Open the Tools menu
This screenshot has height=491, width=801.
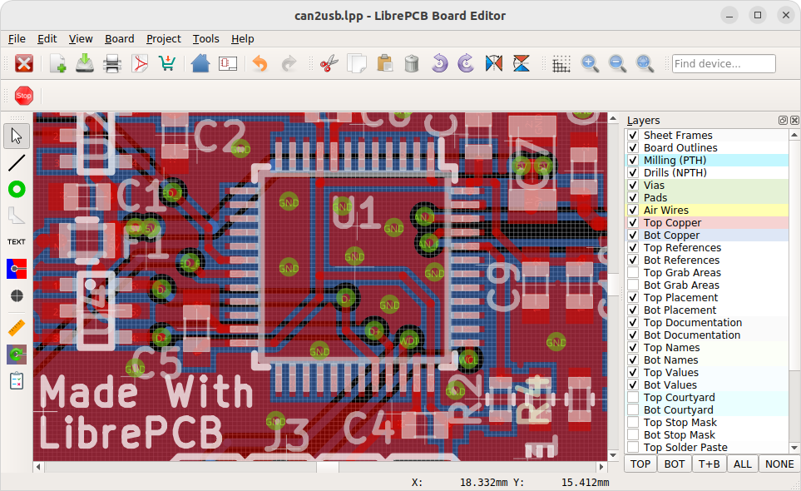pyautogui.click(x=206, y=39)
